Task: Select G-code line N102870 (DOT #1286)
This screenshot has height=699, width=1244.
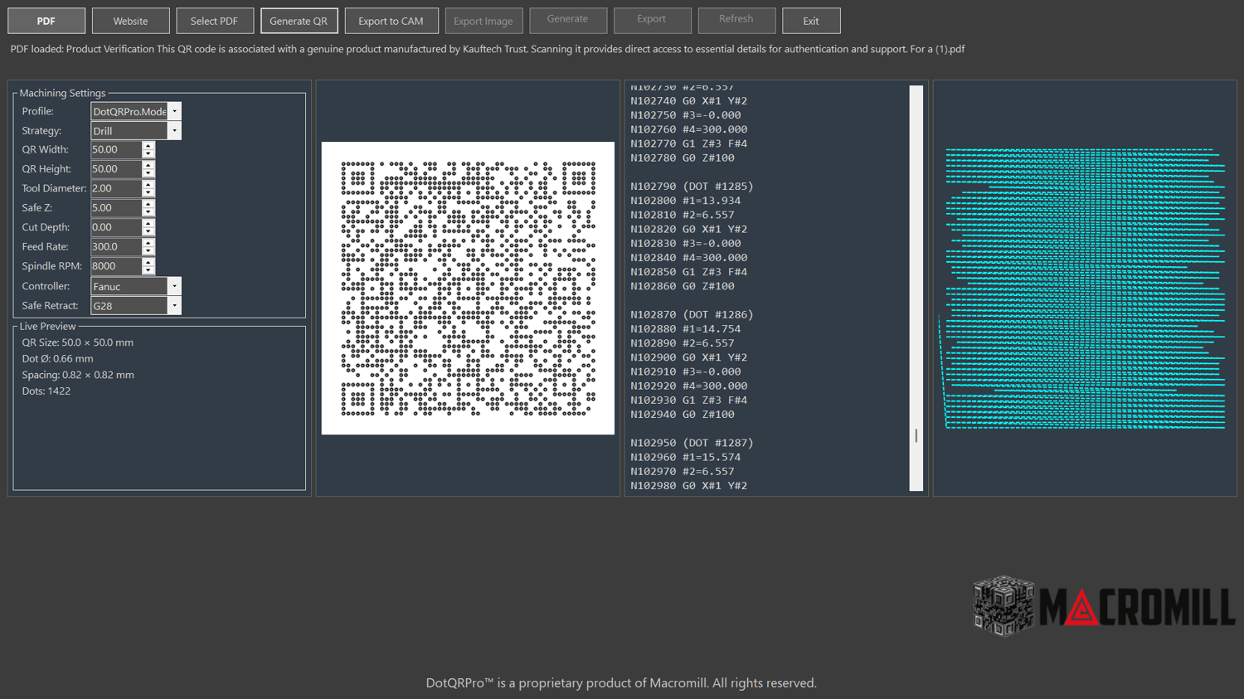Action: (x=692, y=315)
